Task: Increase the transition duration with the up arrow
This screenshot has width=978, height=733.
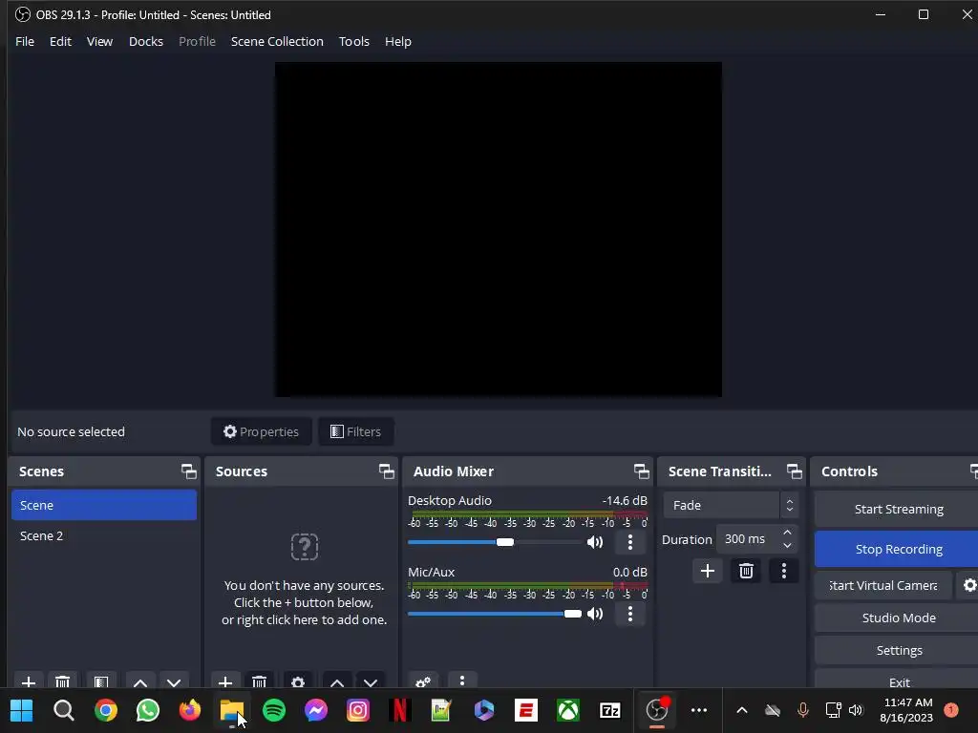Action: (x=787, y=533)
